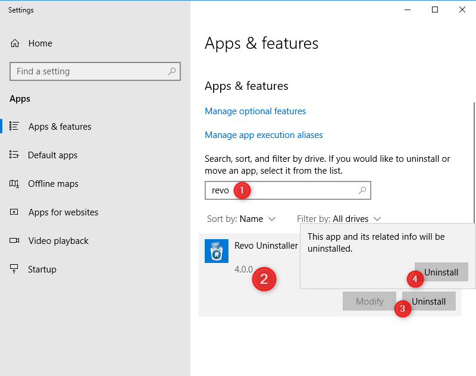This screenshot has height=376, width=476.
Task: Click the 4.0.0 version text
Action: (x=243, y=269)
